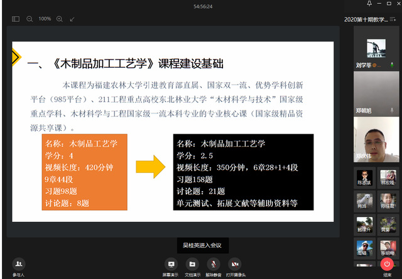This screenshot has height=279, width=402.
Task: Start screen sharing (屏幕演示)
Action: (170, 268)
